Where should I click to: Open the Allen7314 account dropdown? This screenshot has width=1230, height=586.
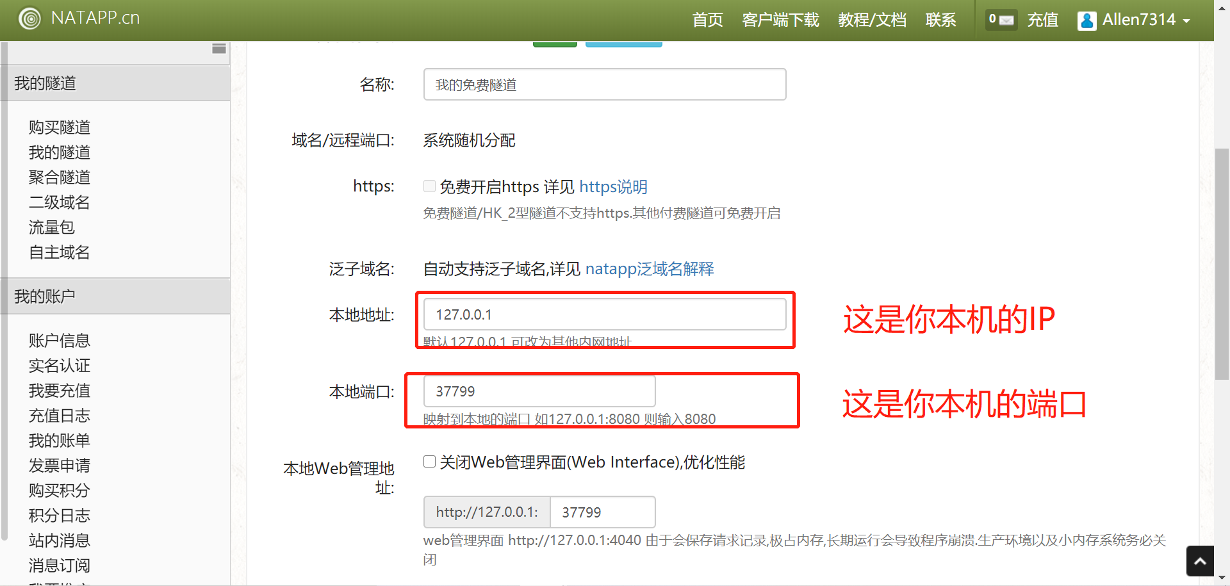tap(1135, 20)
